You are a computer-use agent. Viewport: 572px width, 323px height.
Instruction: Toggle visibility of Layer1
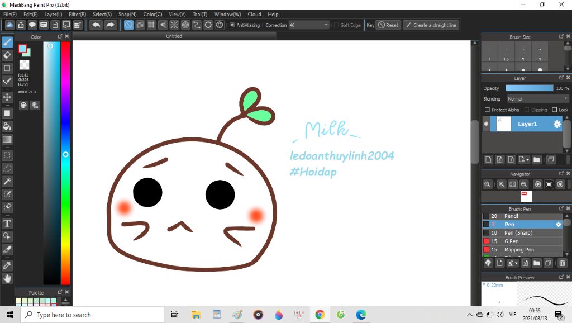[x=487, y=123]
